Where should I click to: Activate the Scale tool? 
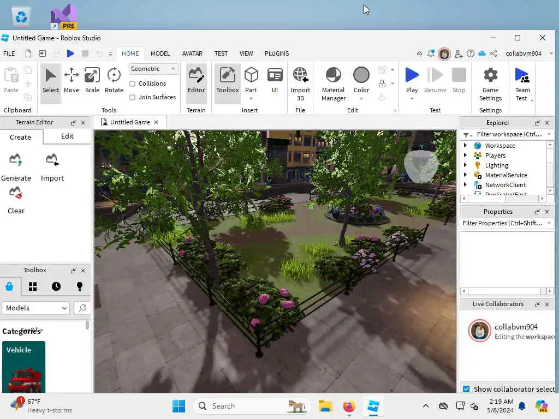click(x=92, y=81)
